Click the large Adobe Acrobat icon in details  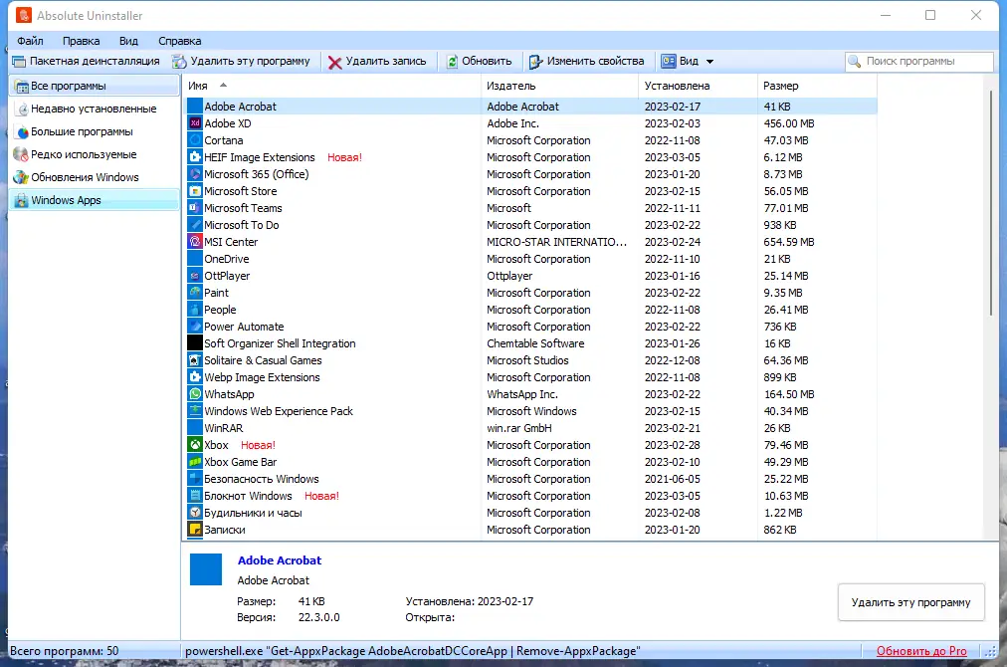pos(206,569)
